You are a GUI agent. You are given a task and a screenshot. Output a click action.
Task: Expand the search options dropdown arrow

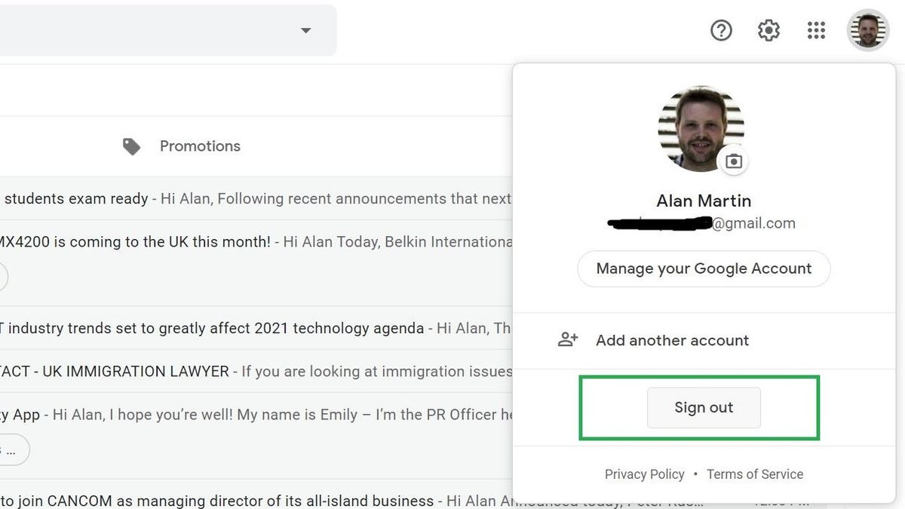click(x=305, y=31)
